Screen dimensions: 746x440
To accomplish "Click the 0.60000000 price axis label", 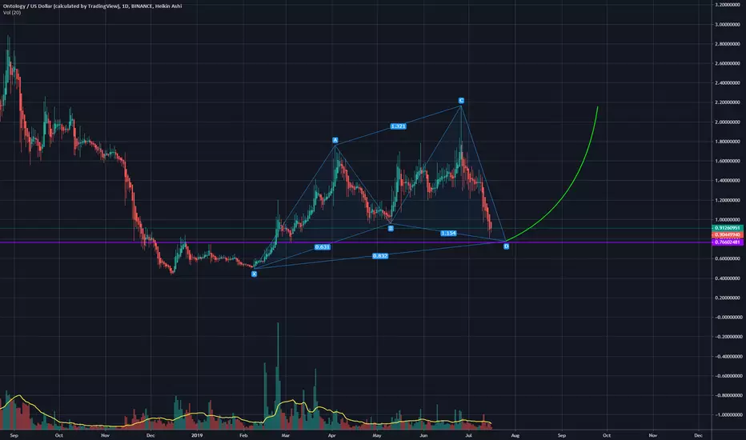I will [728, 258].
